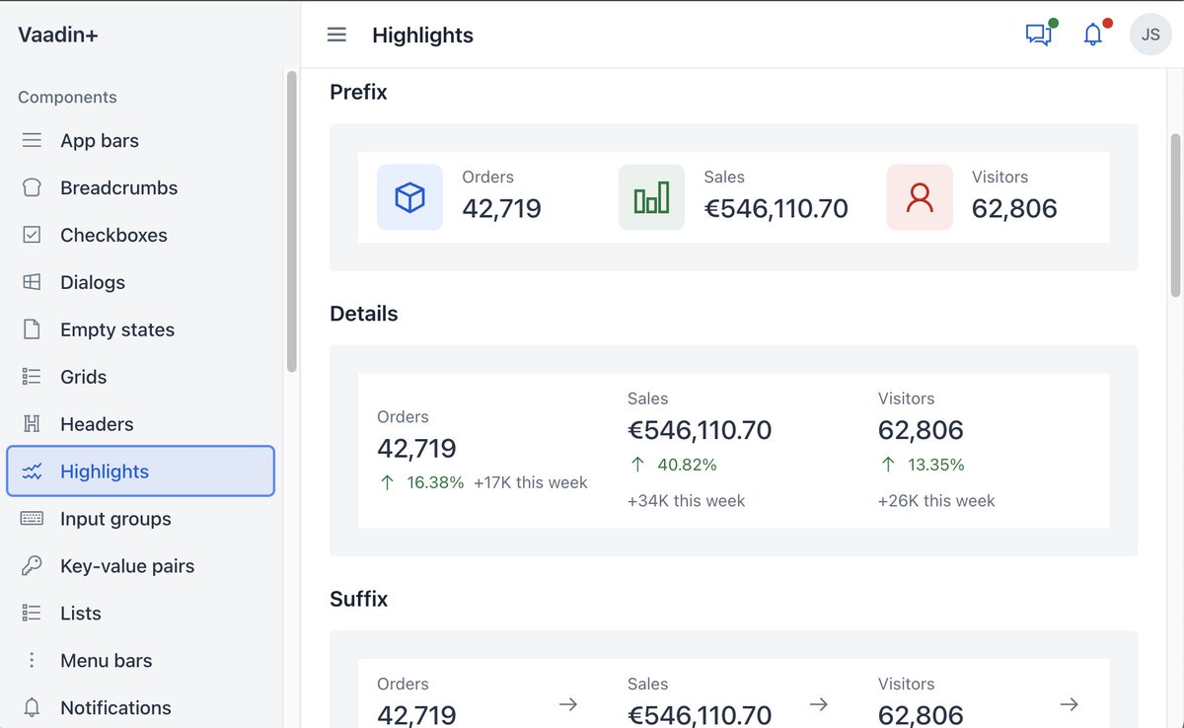
Task: Click the Breadcrumbs sidebar icon
Action: tap(32, 188)
